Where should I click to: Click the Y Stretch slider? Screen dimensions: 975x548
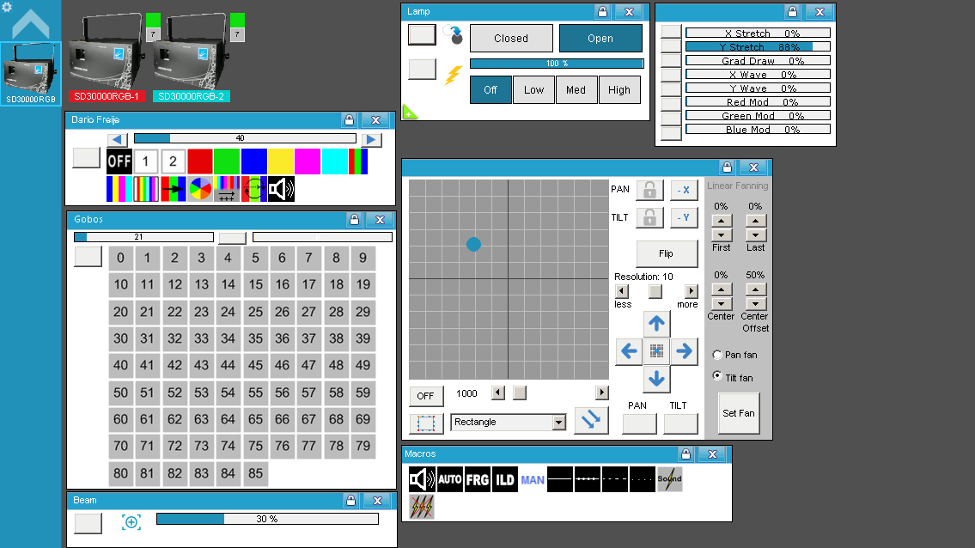point(758,46)
